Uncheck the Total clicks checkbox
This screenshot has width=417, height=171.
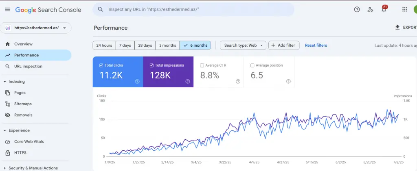click(101, 65)
